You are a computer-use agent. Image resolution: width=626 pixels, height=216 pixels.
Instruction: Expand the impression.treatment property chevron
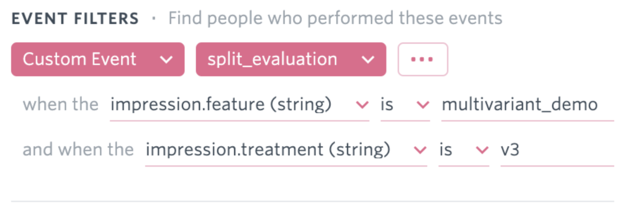coord(420,150)
